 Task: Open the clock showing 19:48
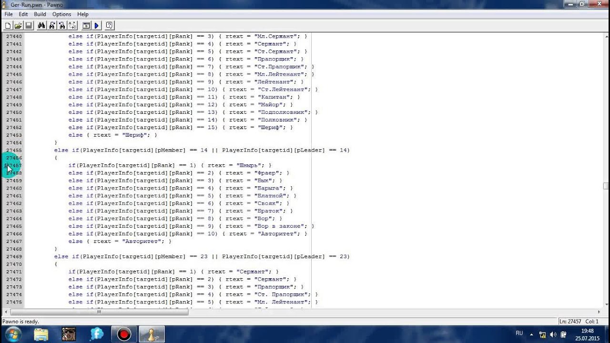(588, 334)
